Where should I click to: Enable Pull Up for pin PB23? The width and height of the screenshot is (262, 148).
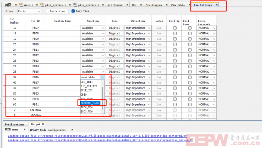tap(175, 93)
